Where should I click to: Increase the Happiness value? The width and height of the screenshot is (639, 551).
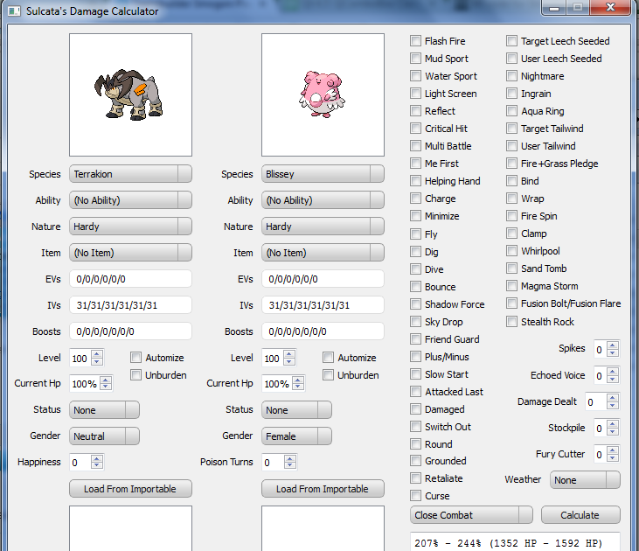pyautogui.click(x=97, y=459)
